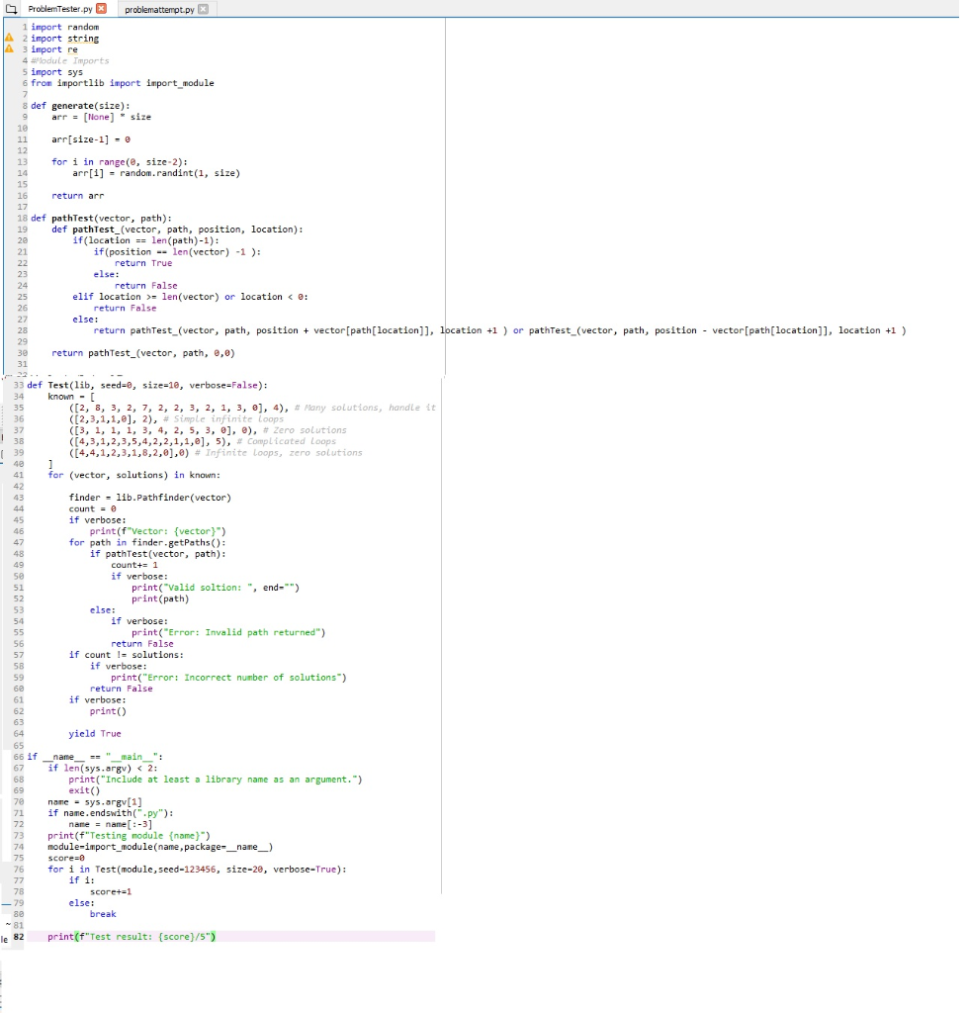Click the underlined 're' import on line 3
The image size is (968, 1013).
(x=72, y=49)
